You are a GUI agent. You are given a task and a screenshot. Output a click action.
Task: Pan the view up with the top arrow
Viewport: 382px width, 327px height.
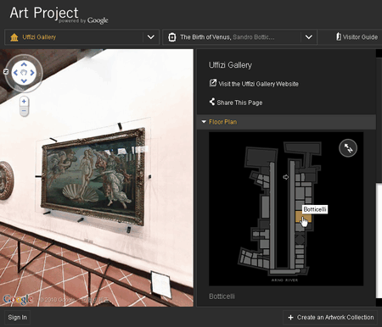click(x=24, y=64)
